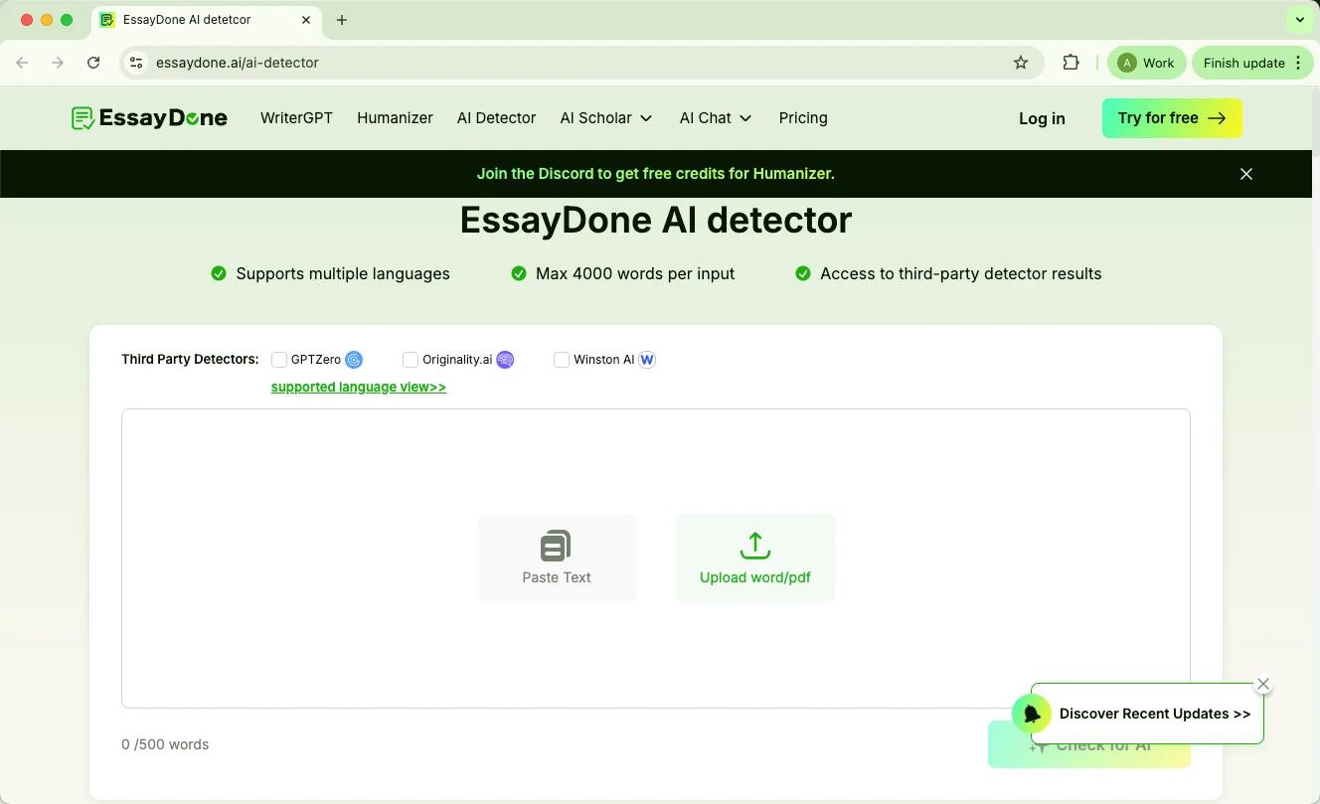Click the notification bell in Discover Recent Updates
Viewport: 1320px width, 804px height.
(x=1031, y=713)
